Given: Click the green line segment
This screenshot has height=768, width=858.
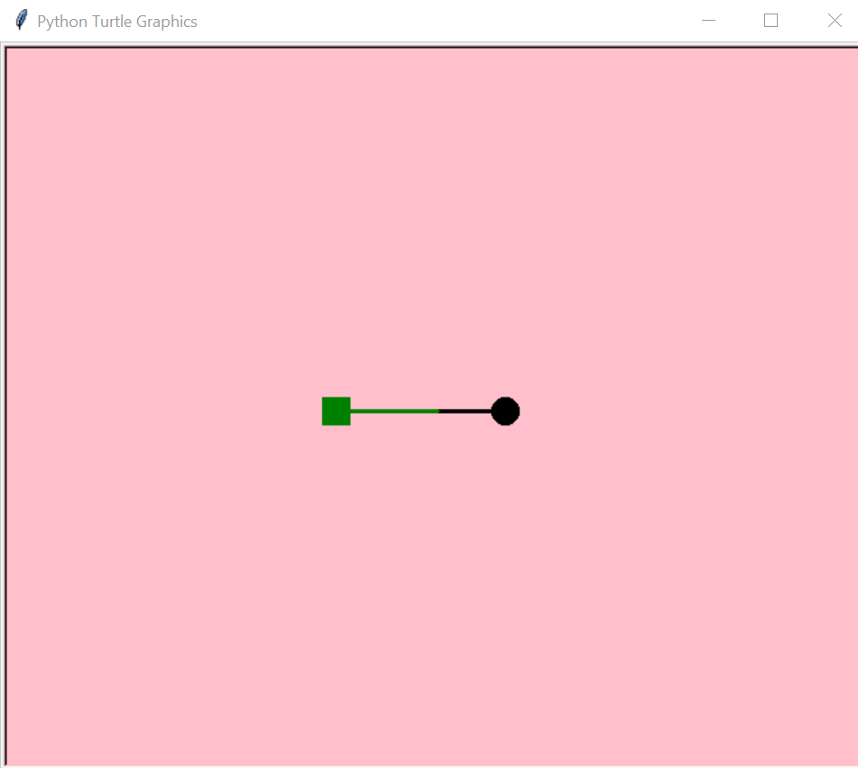Looking at the screenshot, I should click(x=394, y=411).
